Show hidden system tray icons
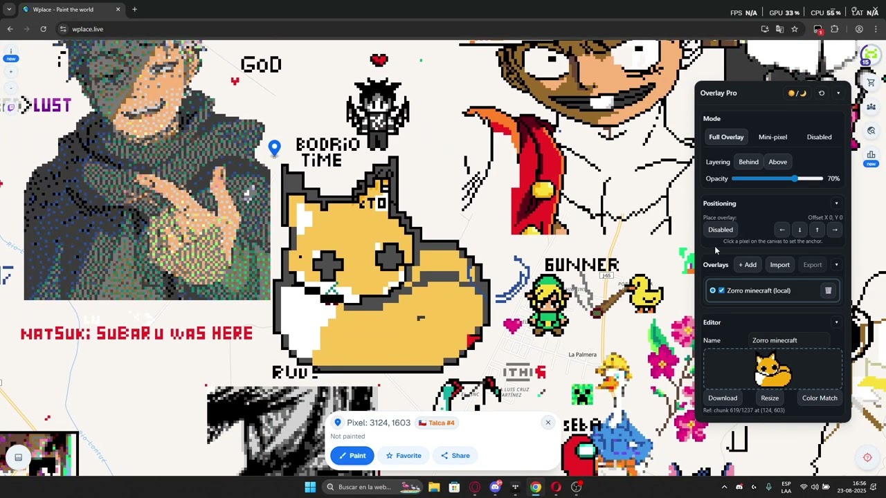 pos(724,487)
